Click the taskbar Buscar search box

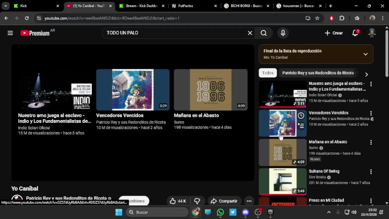tap(157, 212)
